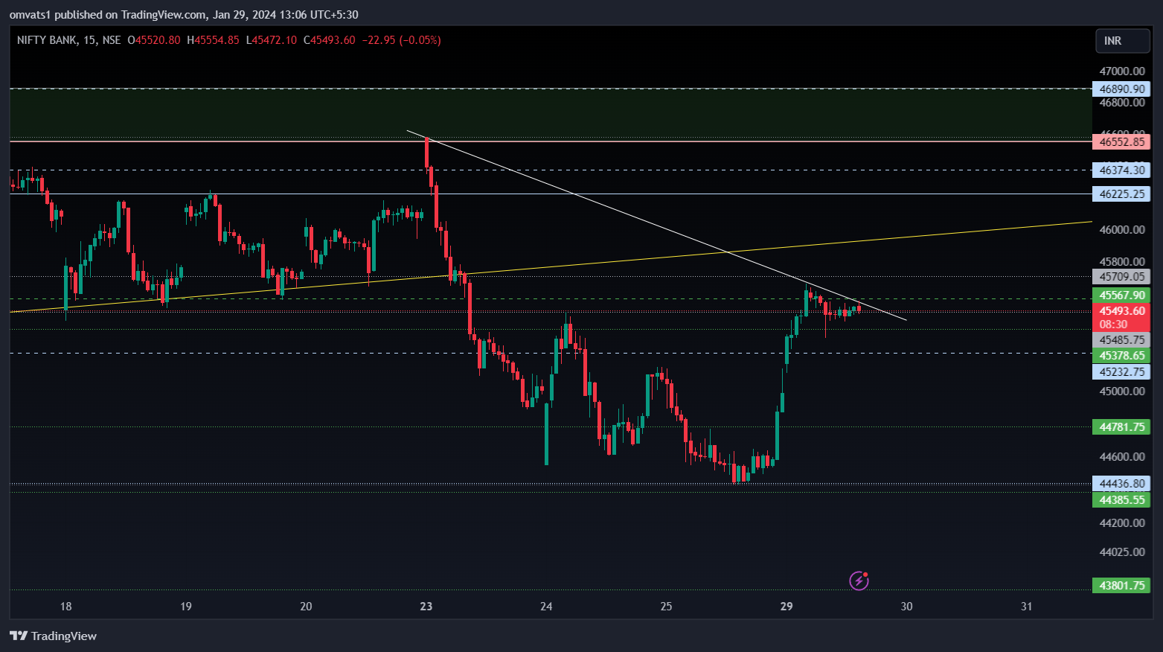Screen dimensions: 1163x652
Task: Click the bold 29 date marker
Action: tap(786, 606)
